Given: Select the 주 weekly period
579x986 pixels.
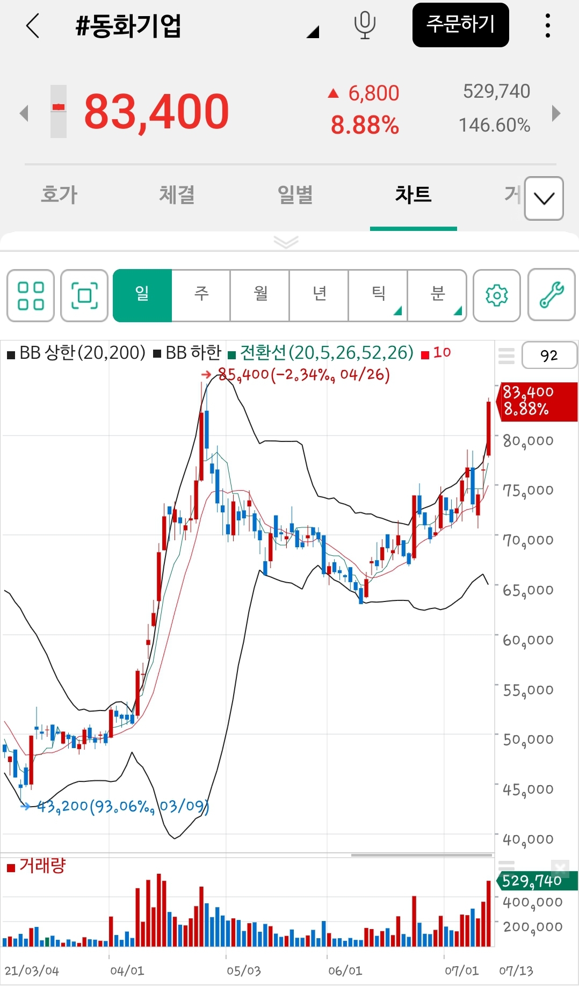Looking at the screenshot, I should [x=201, y=295].
